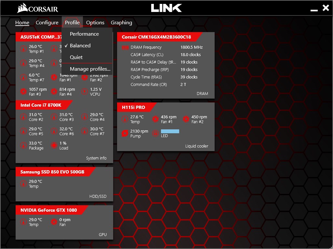Click the CPU Load icon
Screen dimensions: 333x249
click(x=54, y=146)
